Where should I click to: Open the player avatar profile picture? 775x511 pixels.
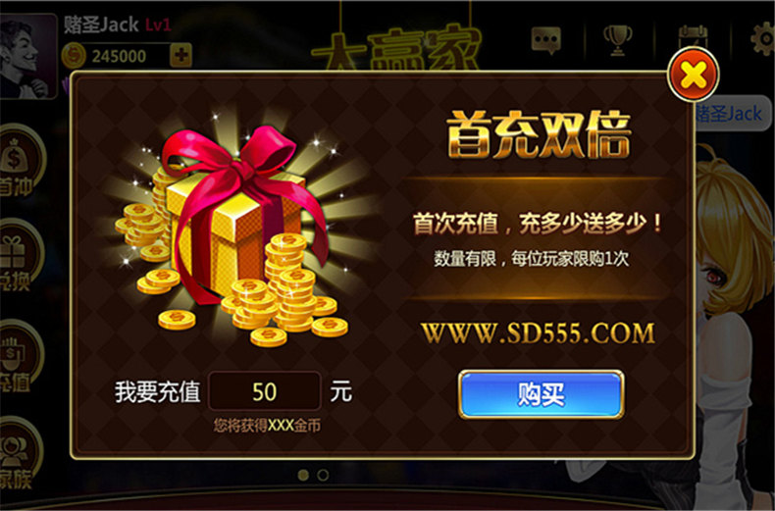click(27, 56)
